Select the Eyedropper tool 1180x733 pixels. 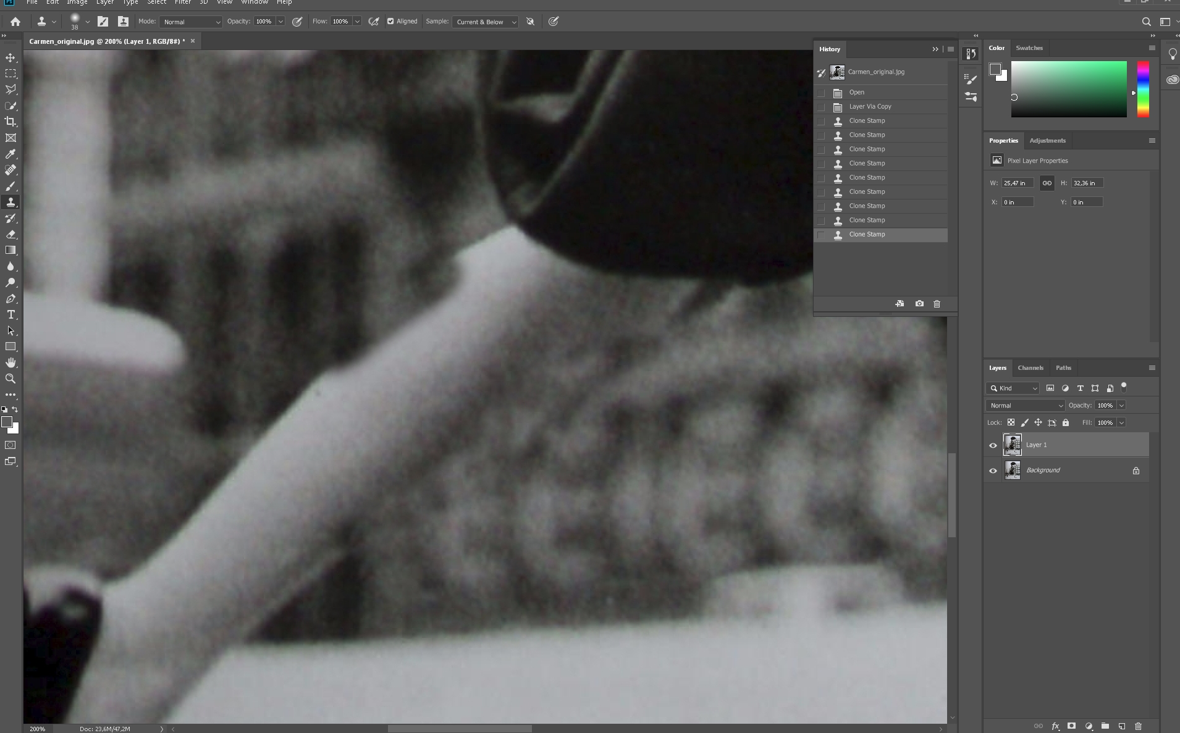(11, 154)
